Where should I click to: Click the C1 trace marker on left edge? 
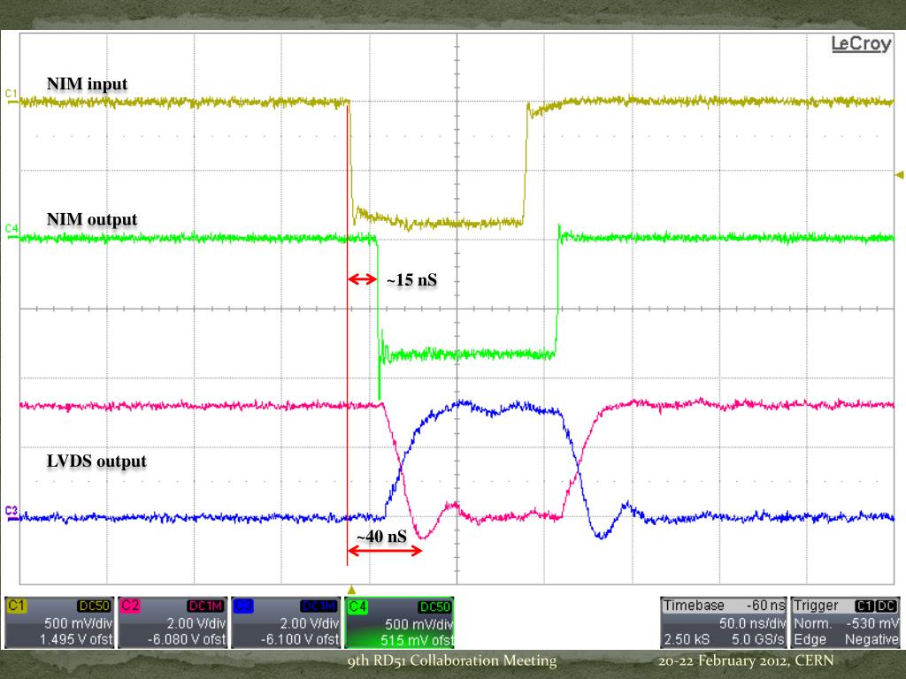11,93
